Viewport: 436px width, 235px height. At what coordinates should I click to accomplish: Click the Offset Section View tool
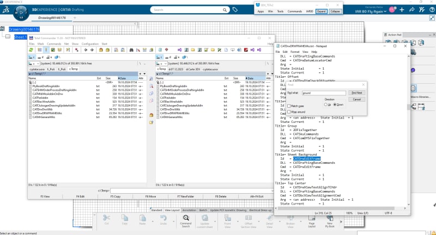click(x=249, y=221)
